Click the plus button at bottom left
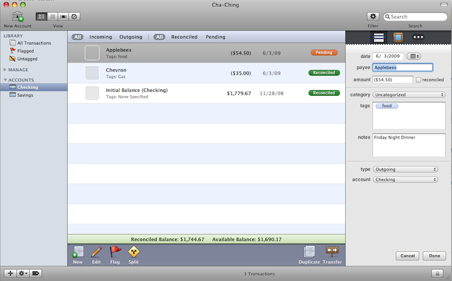Image resolution: width=452 pixels, height=281 pixels. click(x=11, y=273)
